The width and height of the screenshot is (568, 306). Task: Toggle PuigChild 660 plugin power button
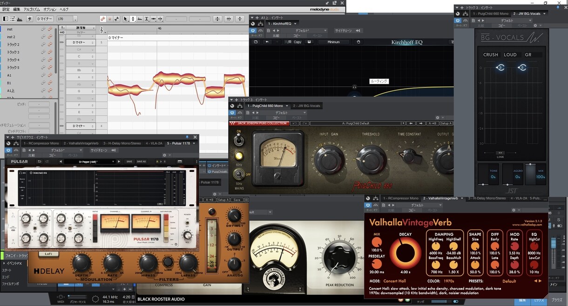232,113
